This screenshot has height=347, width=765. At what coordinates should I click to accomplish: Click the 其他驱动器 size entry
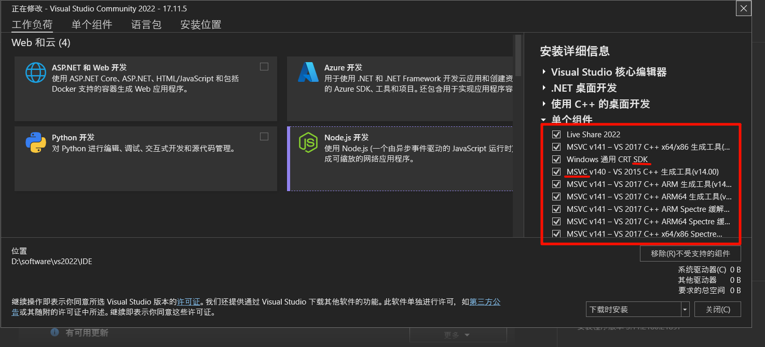click(x=709, y=280)
